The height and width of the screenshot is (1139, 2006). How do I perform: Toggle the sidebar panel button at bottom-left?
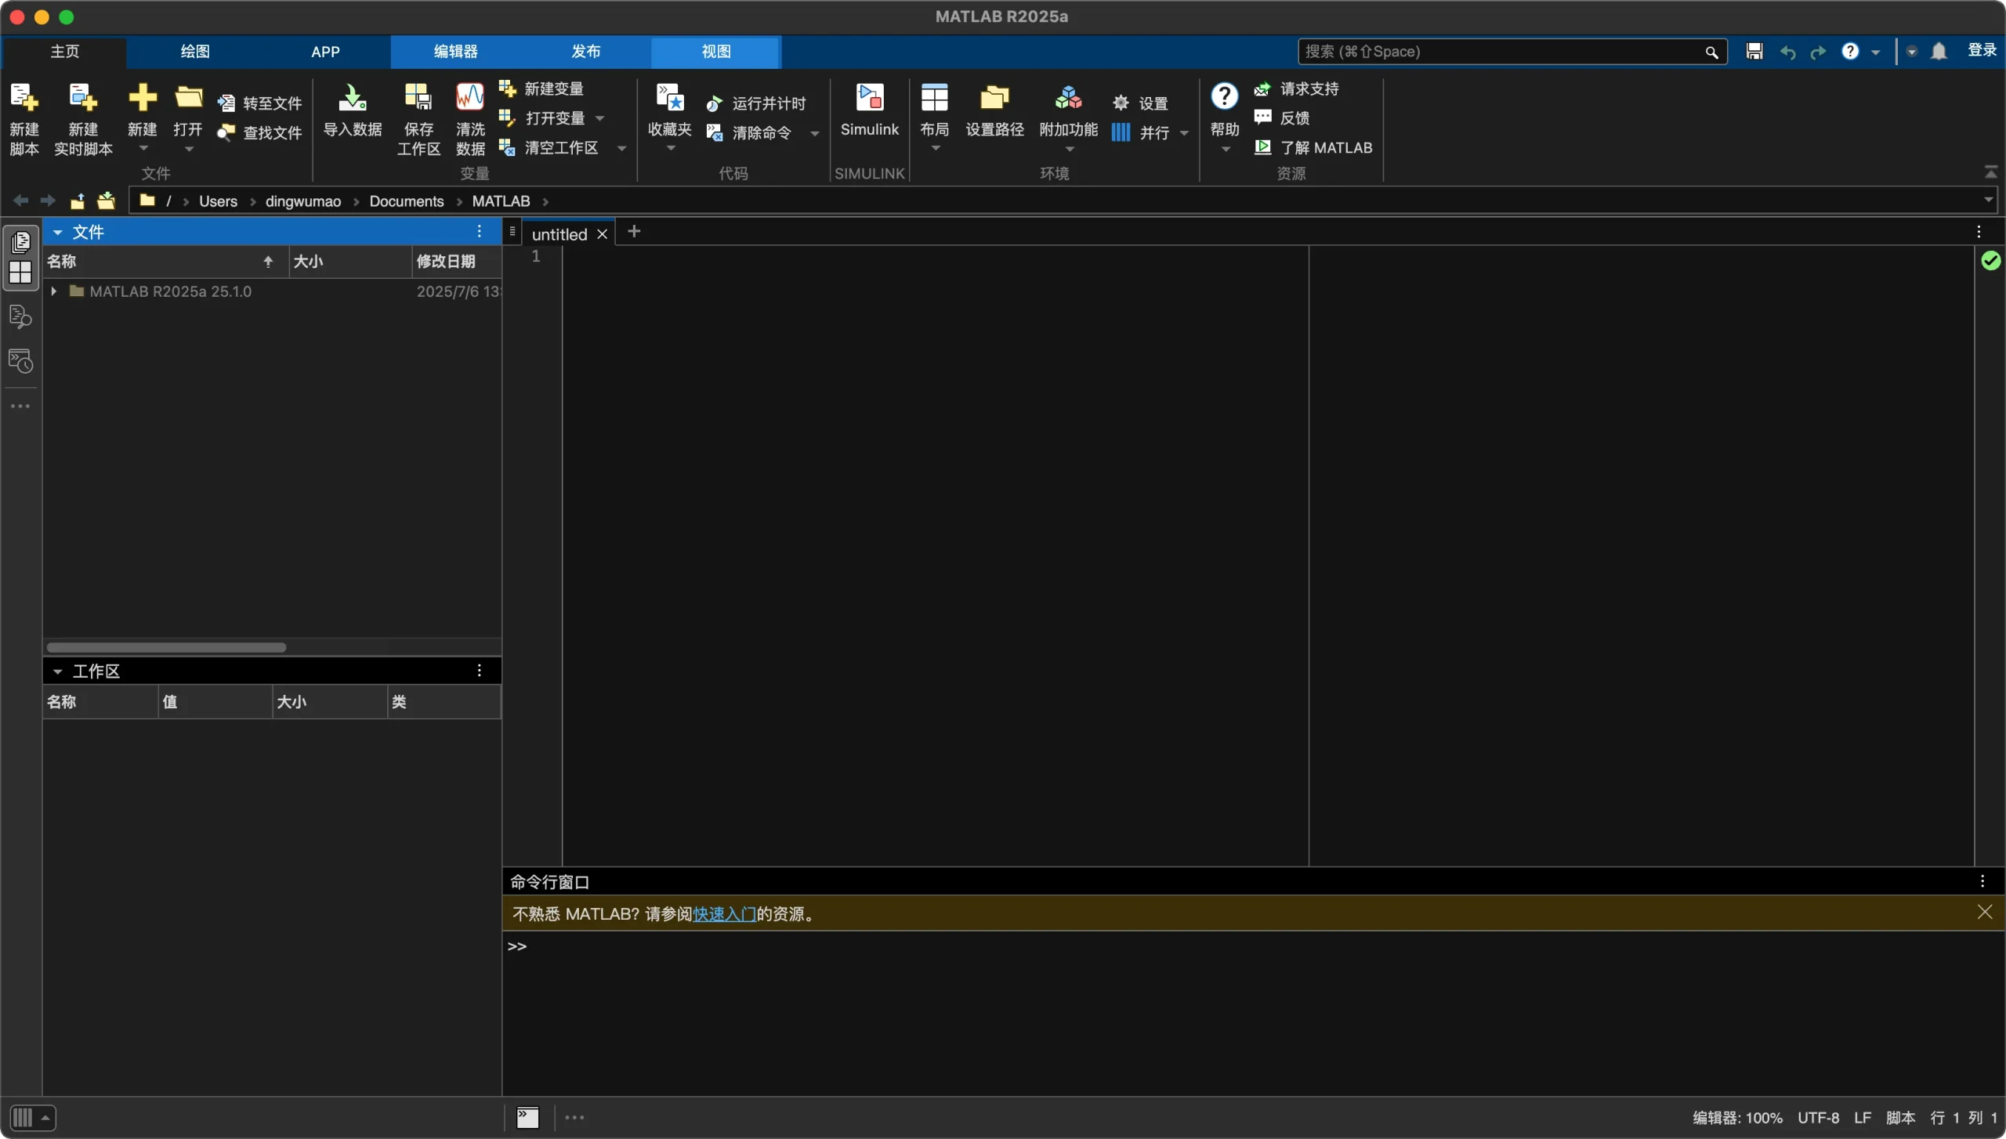pos(23,1117)
